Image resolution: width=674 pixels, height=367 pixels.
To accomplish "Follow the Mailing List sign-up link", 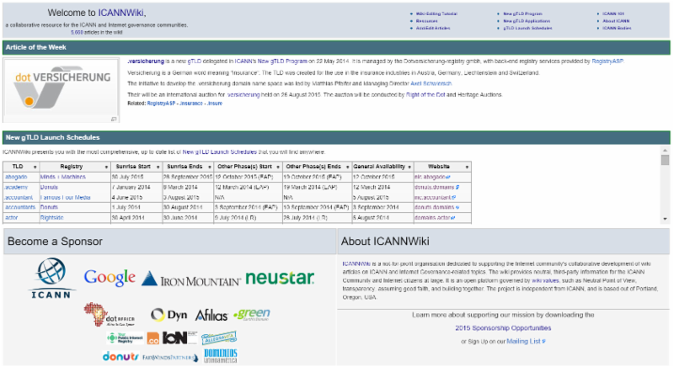I will 523,341.
